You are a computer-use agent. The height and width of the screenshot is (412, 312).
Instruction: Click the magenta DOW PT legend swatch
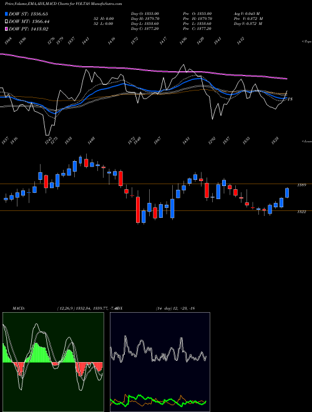pos(6,29)
